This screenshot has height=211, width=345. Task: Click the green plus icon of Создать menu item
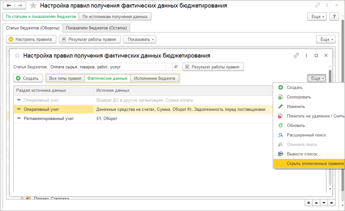(x=280, y=88)
